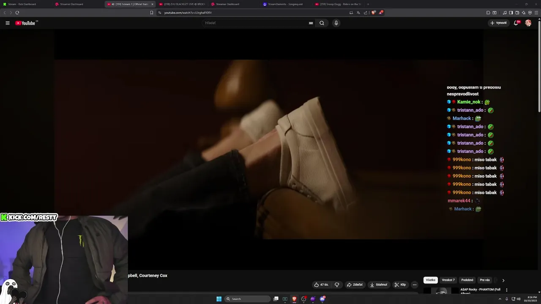Open the browser main hamburger menu
The width and height of the screenshot is (541, 304).
pyautogui.click(x=537, y=13)
